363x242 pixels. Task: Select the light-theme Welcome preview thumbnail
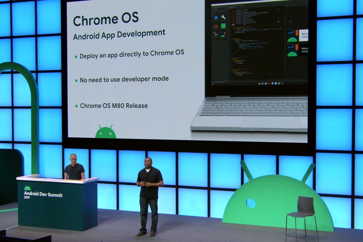[298, 35]
